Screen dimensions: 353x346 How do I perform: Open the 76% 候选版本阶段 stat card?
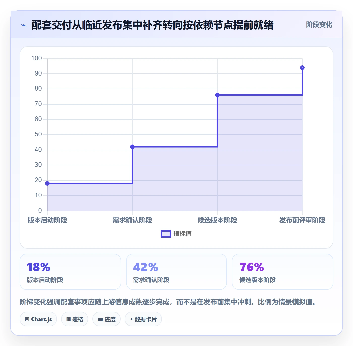[283, 272]
